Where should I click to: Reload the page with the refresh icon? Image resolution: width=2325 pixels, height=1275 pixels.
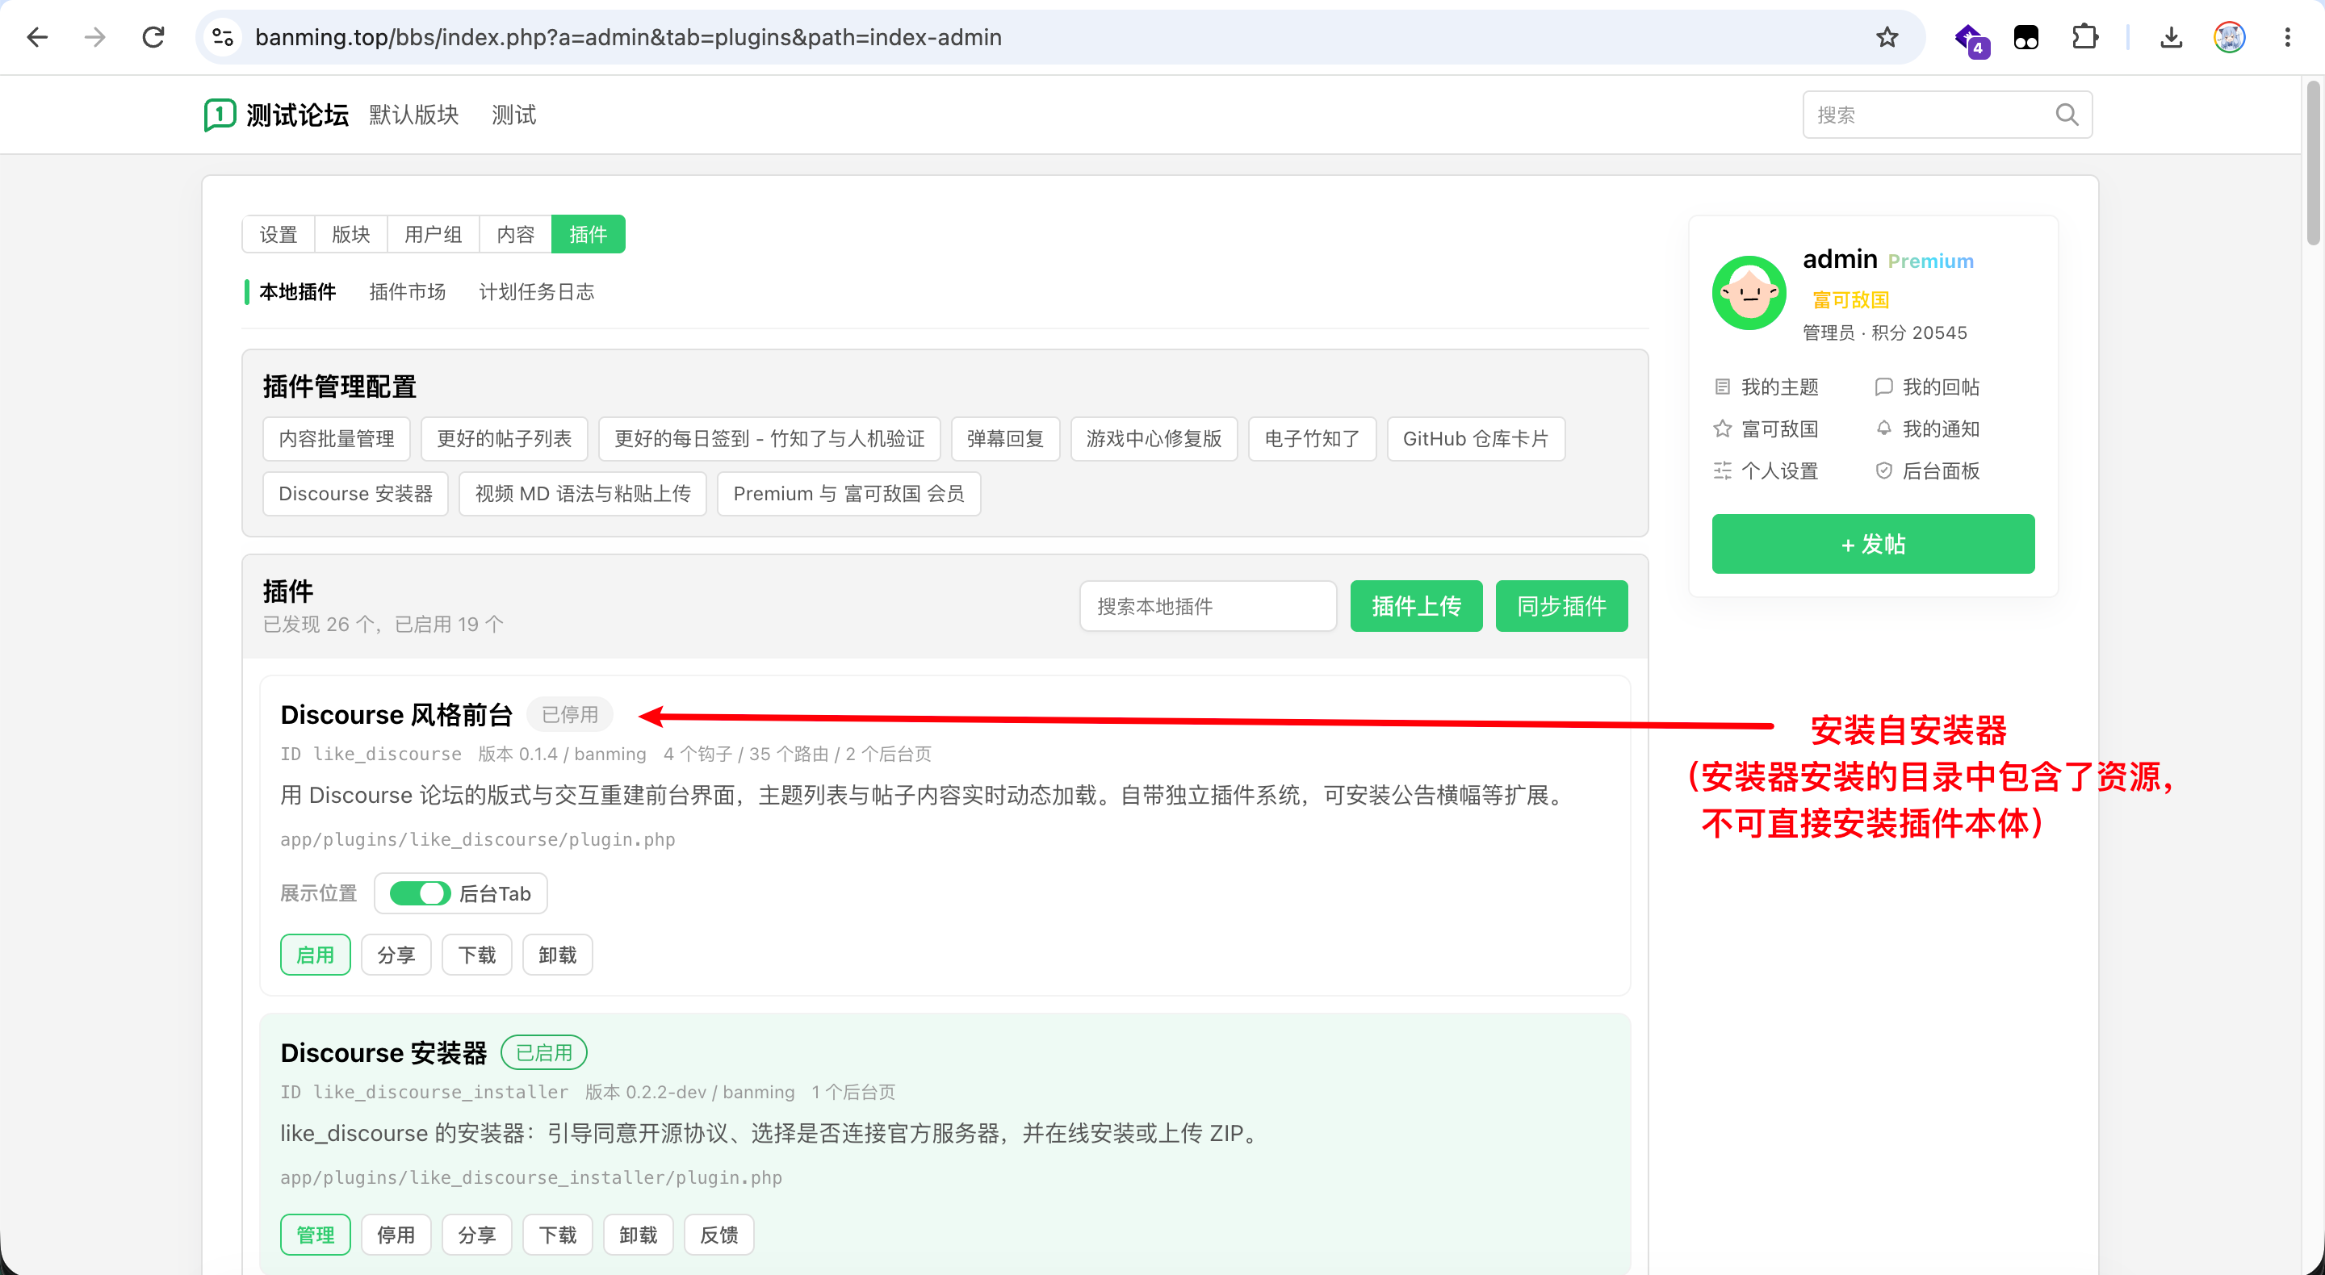tap(153, 37)
